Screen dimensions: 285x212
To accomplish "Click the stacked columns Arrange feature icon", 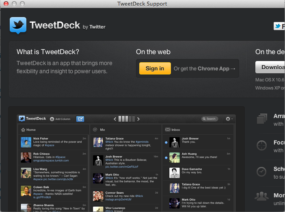I will point(262,118).
